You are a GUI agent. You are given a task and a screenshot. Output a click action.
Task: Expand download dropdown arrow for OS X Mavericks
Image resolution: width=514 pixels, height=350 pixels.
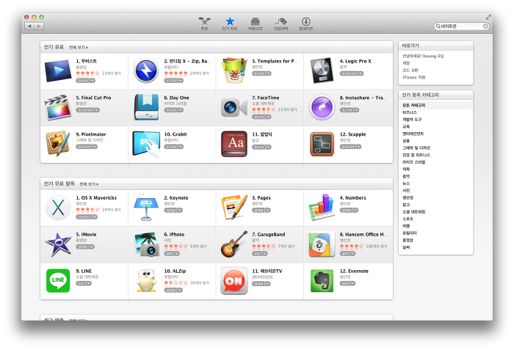point(95,217)
